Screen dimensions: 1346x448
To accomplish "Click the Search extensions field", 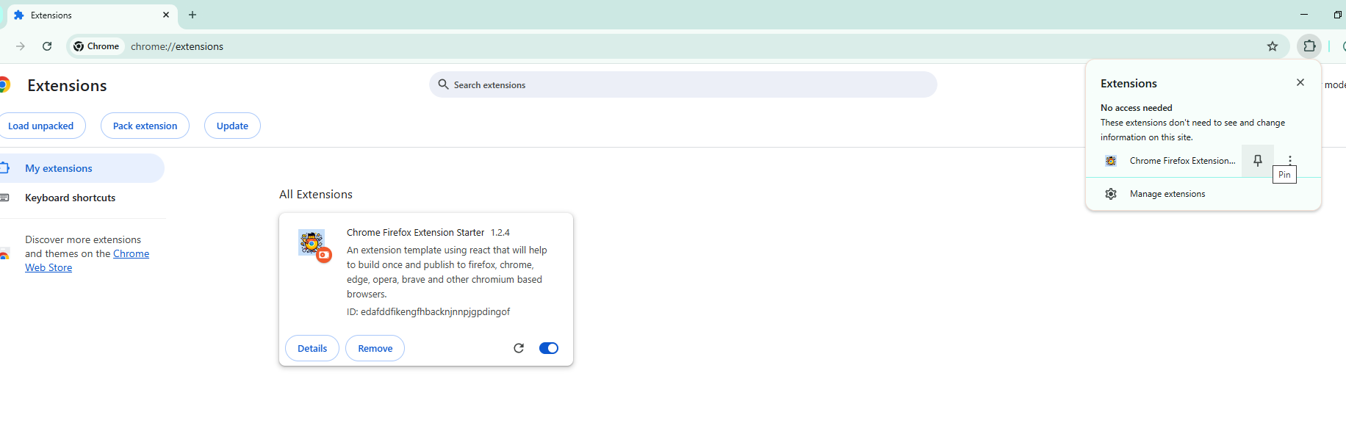I will click(x=683, y=84).
